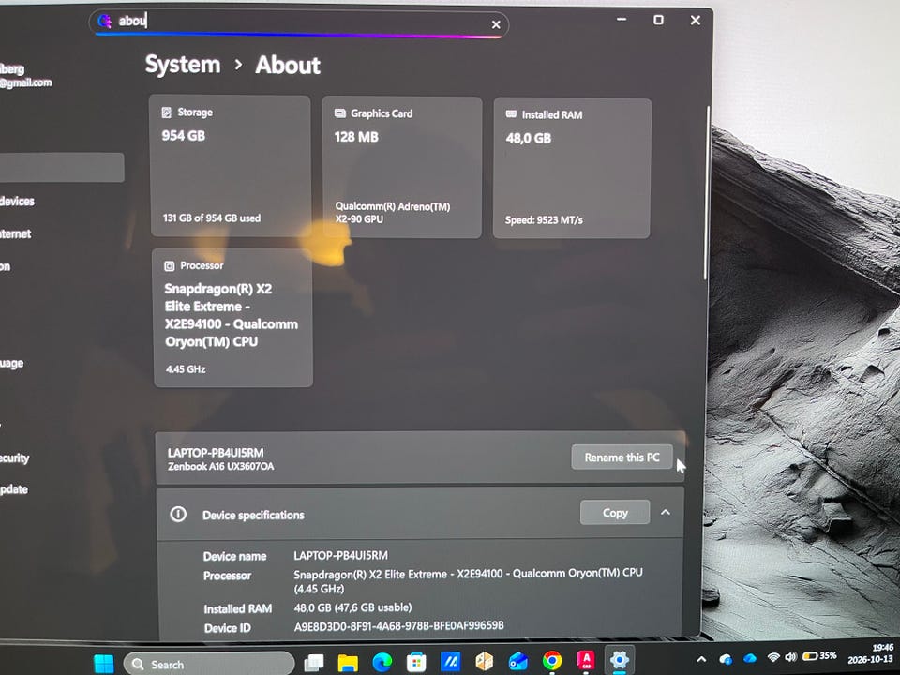This screenshot has width=900, height=675.
Task: Launch Google Chrome from the taskbar
Action: [551, 661]
